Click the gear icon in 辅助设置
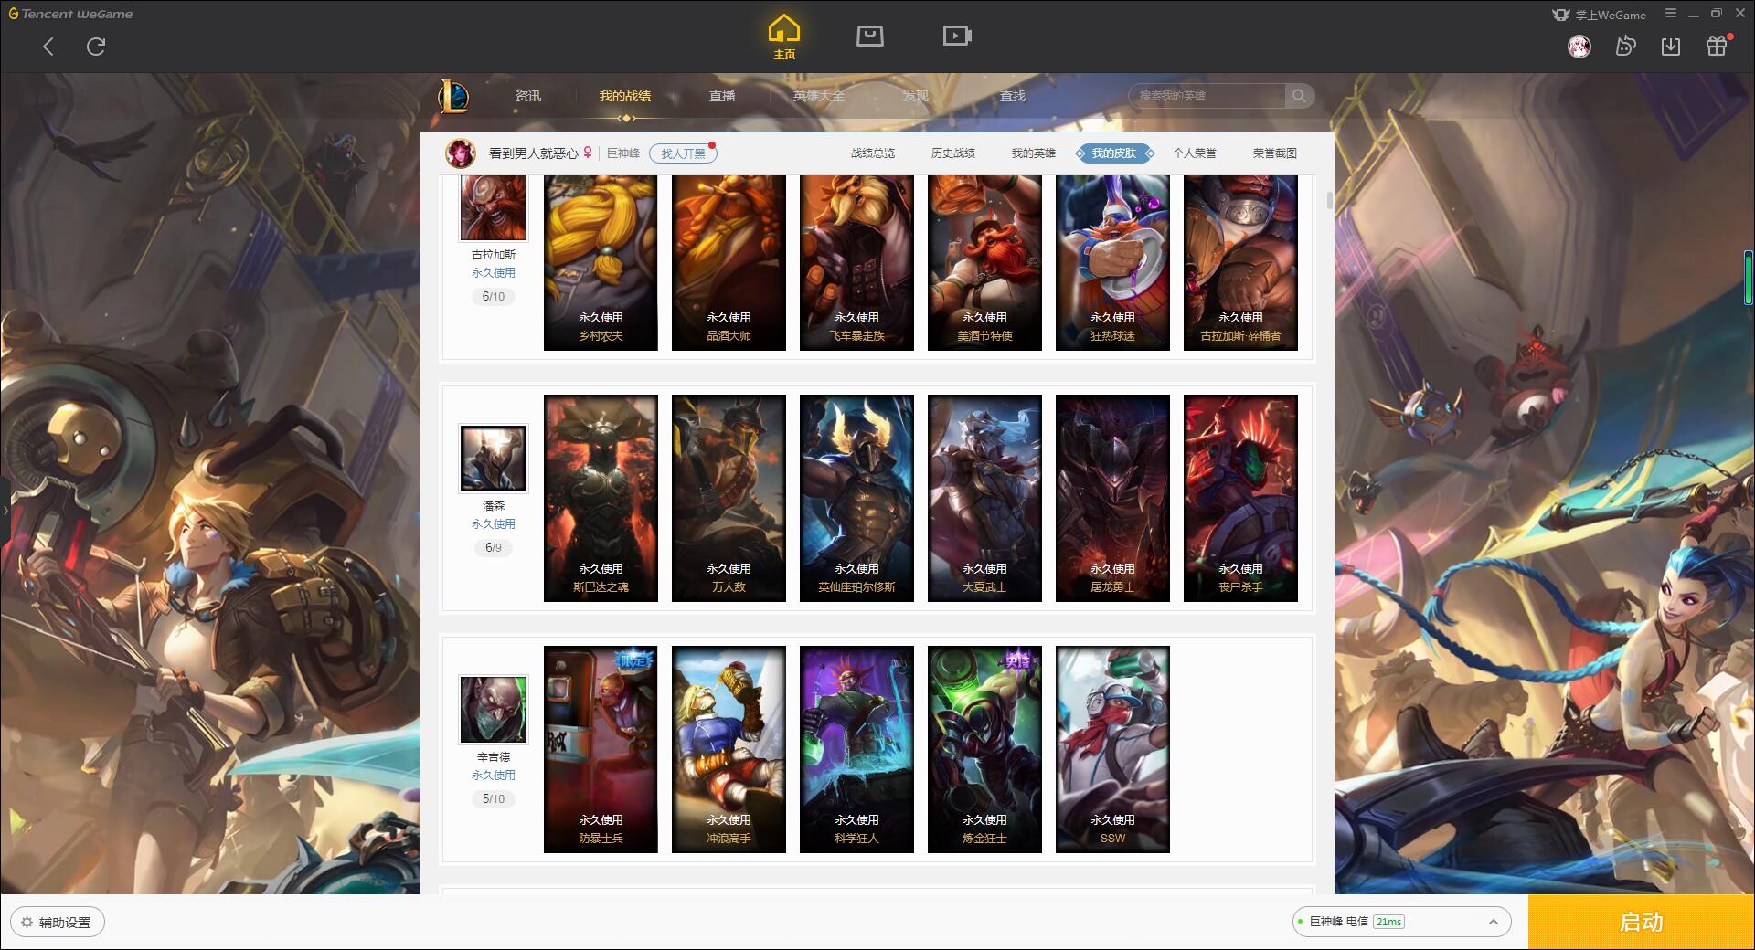Viewport: 1755px width, 950px height. pos(27,923)
